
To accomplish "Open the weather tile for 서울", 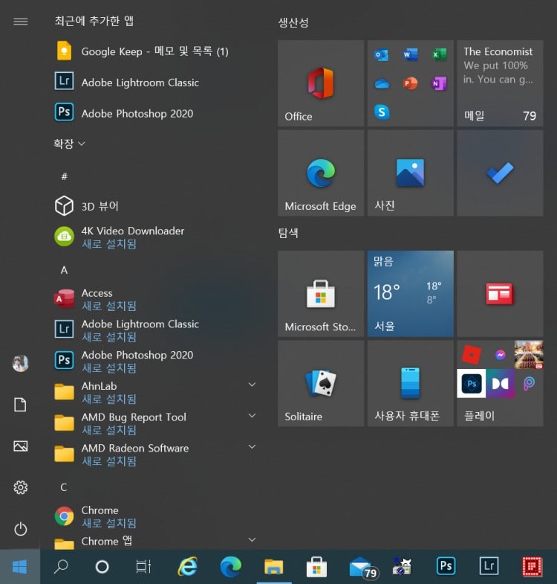I will click(x=410, y=294).
